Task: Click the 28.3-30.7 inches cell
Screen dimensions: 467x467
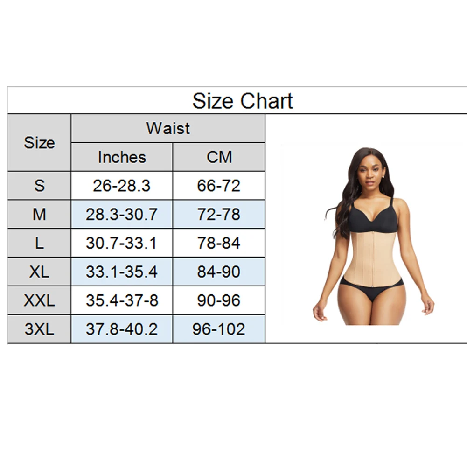Action: 122,215
